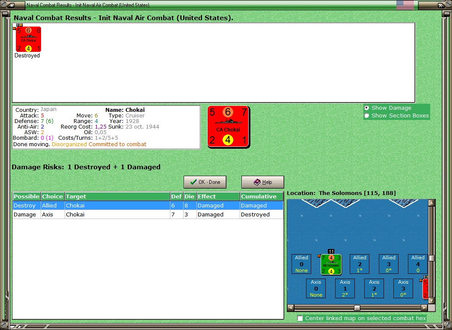Close the Naval Combat Results window
The height and width of the screenshot is (330, 452).
tap(441, 5)
